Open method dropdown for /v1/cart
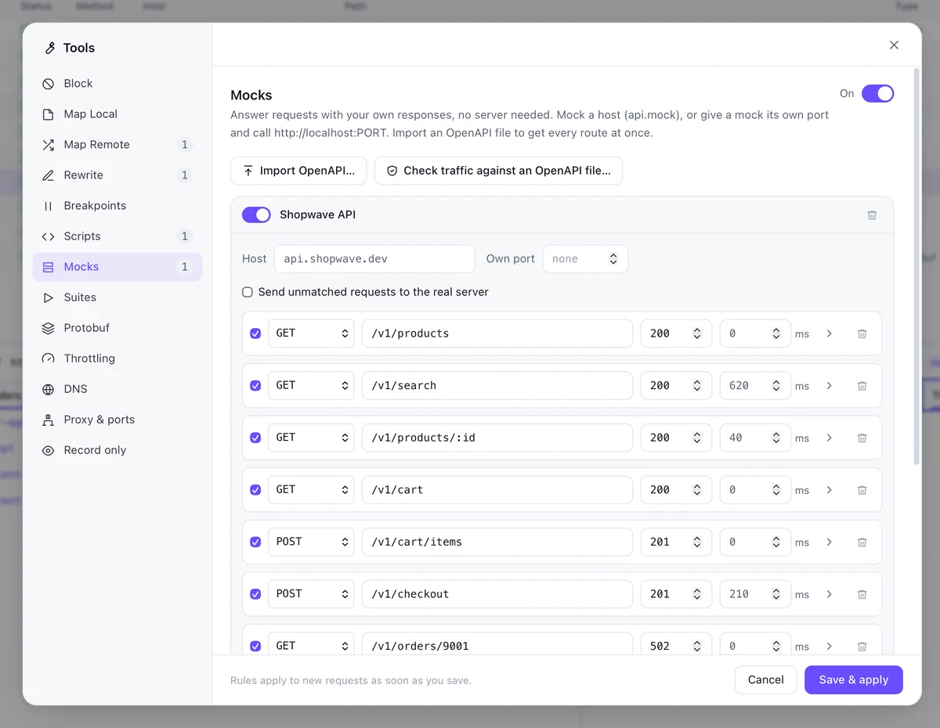Screen dimensions: 940x728 point(311,490)
